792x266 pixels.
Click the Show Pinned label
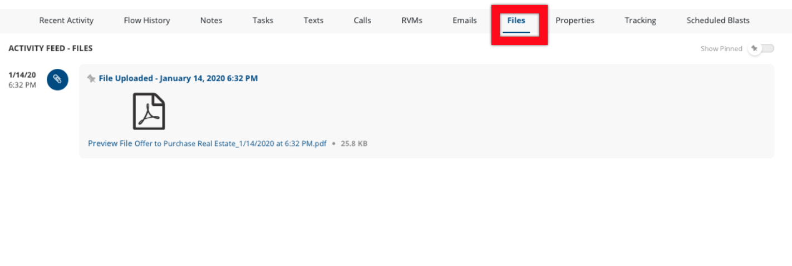pos(721,49)
